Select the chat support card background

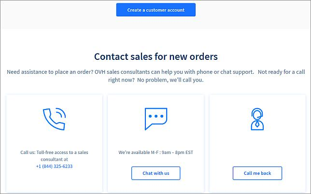coord(156,143)
